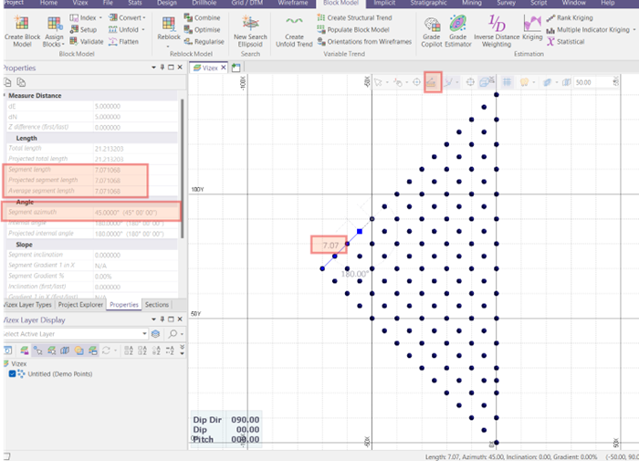The width and height of the screenshot is (639, 461).
Task: Click the Create Unfold Trend icon
Action: click(x=294, y=23)
